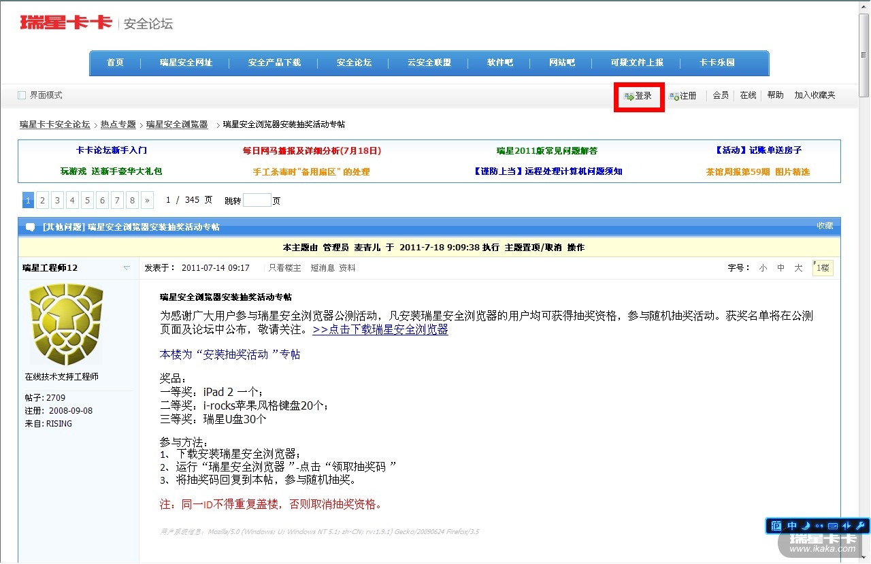Click the >>点击下载瑞星安全浏览器 link
This screenshot has width=871, height=564.
tap(380, 330)
